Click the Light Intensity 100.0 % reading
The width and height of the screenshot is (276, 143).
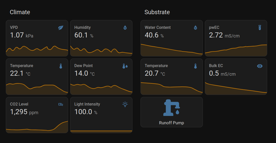click(x=86, y=112)
